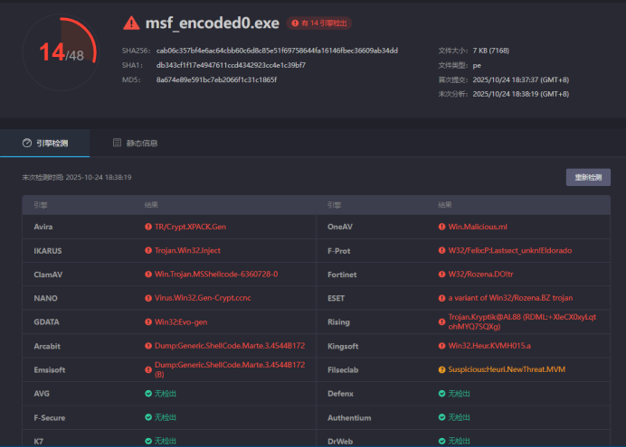Click the Trojan.Win32.Inject result

(x=187, y=251)
